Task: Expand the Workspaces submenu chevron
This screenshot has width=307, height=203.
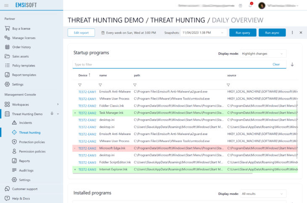Action: click(x=58, y=104)
